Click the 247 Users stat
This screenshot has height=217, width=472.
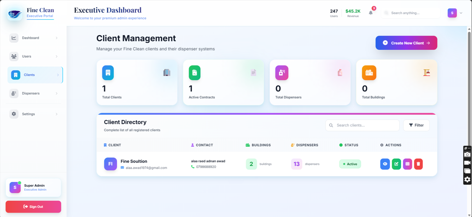334,13
